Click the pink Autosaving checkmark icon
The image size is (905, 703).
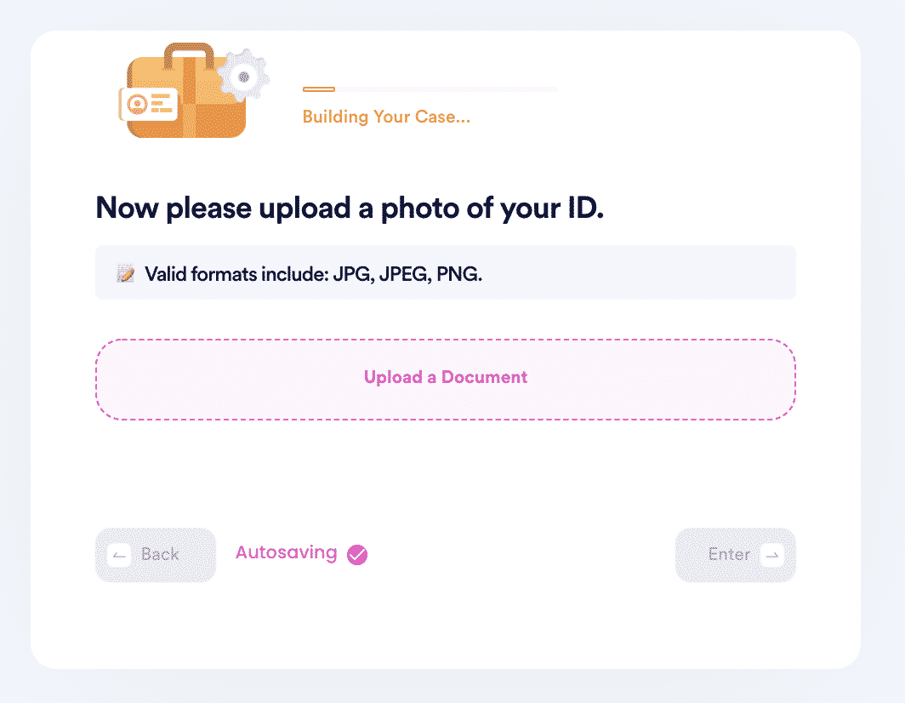point(357,555)
